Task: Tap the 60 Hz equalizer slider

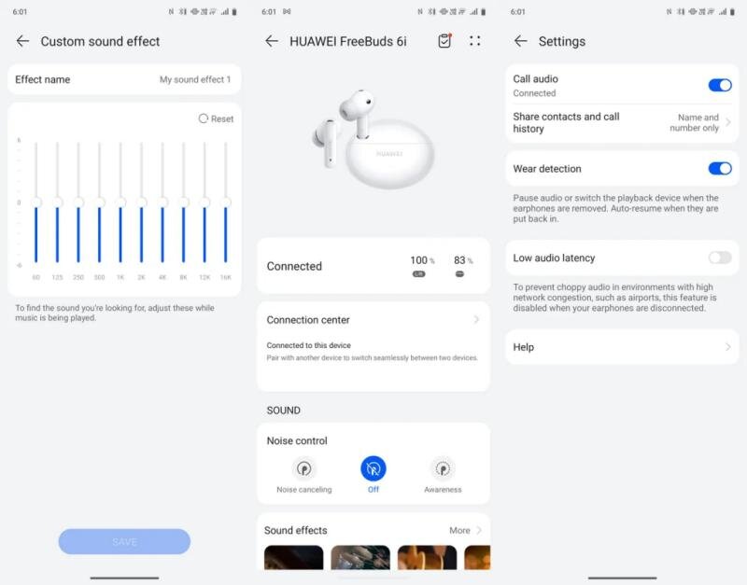Action: [x=36, y=202]
